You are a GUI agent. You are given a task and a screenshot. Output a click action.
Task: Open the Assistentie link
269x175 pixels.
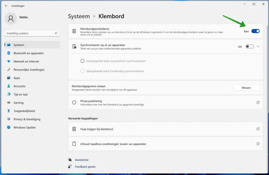(82, 160)
